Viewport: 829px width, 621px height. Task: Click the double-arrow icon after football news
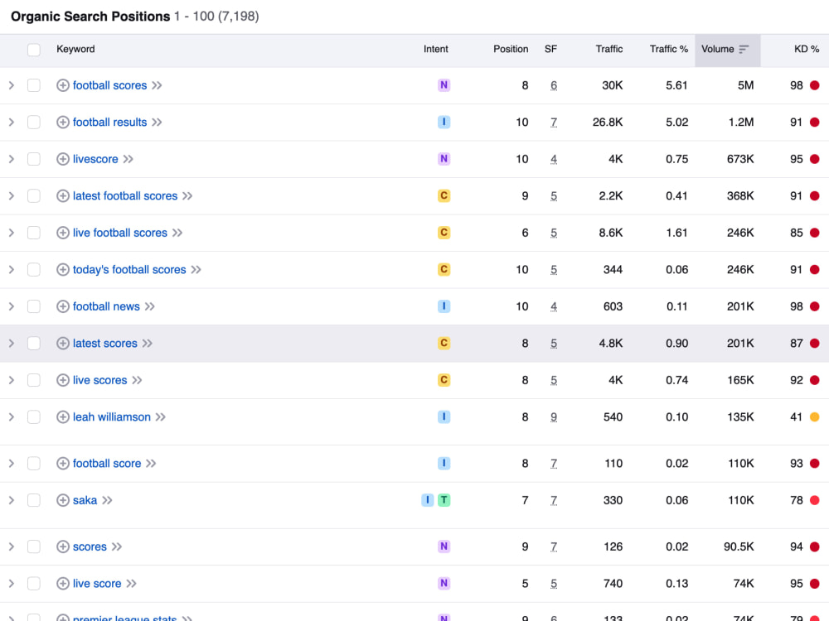click(x=150, y=307)
